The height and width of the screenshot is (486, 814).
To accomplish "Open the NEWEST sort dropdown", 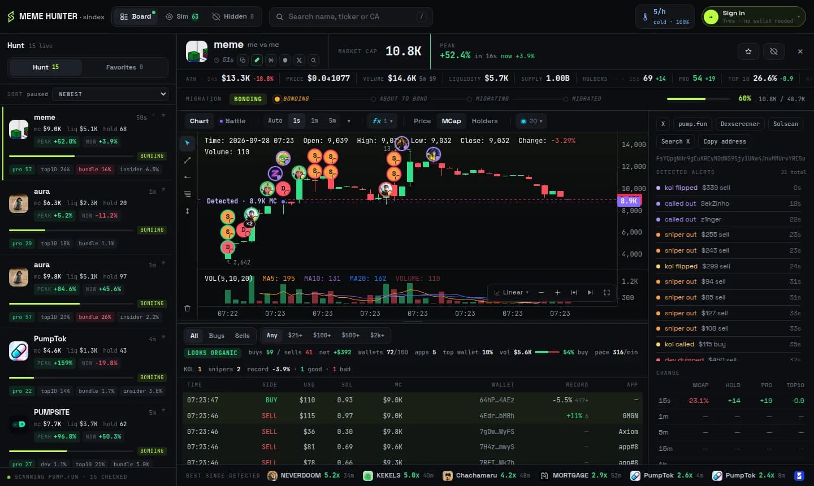I will 110,94.
